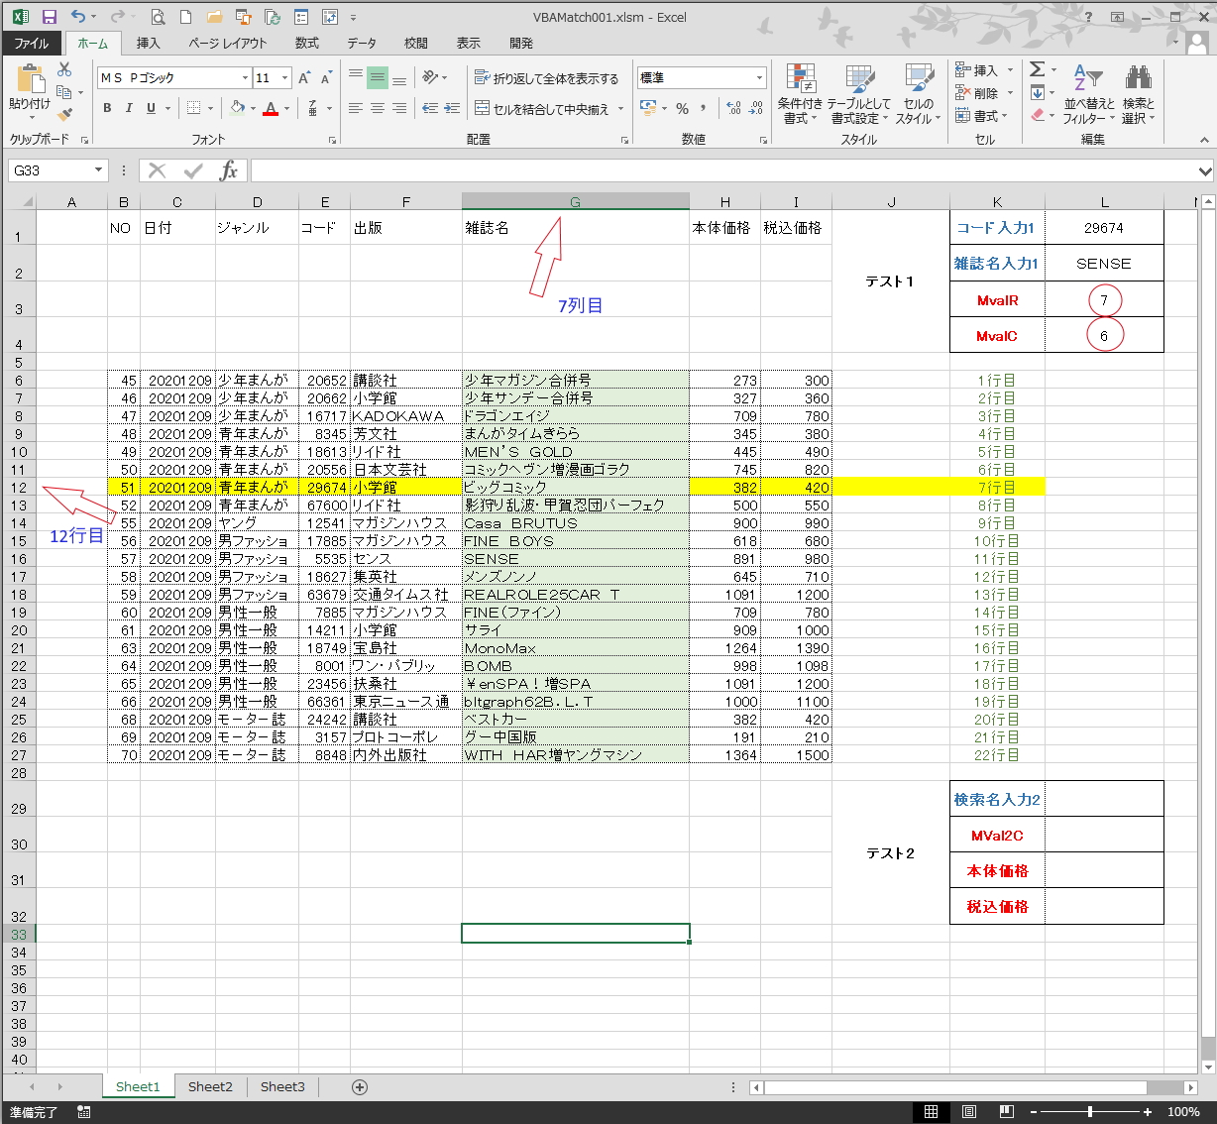Screen dimensions: 1217x1124
Task: Decrease the decimal places
Action: click(756, 108)
